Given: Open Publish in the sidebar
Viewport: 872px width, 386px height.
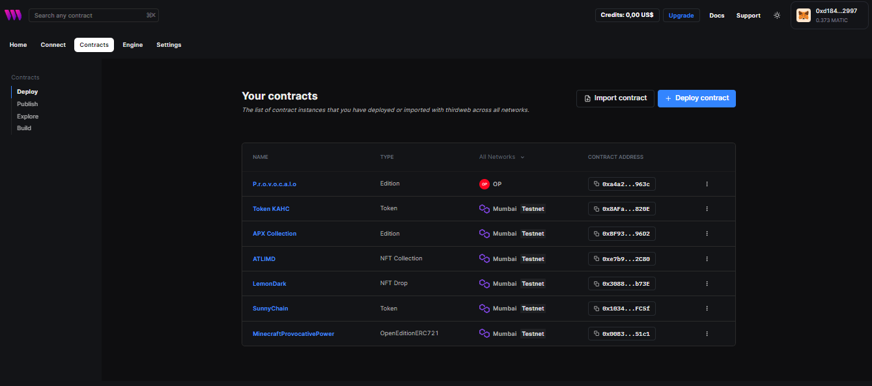Looking at the screenshot, I should pos(27,104).
